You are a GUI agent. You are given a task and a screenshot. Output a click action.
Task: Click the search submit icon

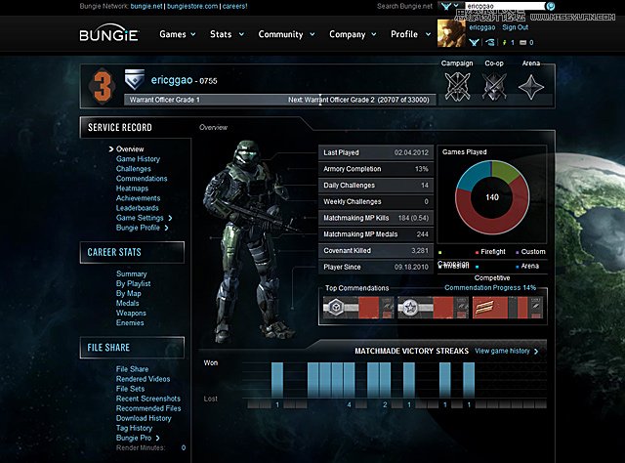[551, 6]
